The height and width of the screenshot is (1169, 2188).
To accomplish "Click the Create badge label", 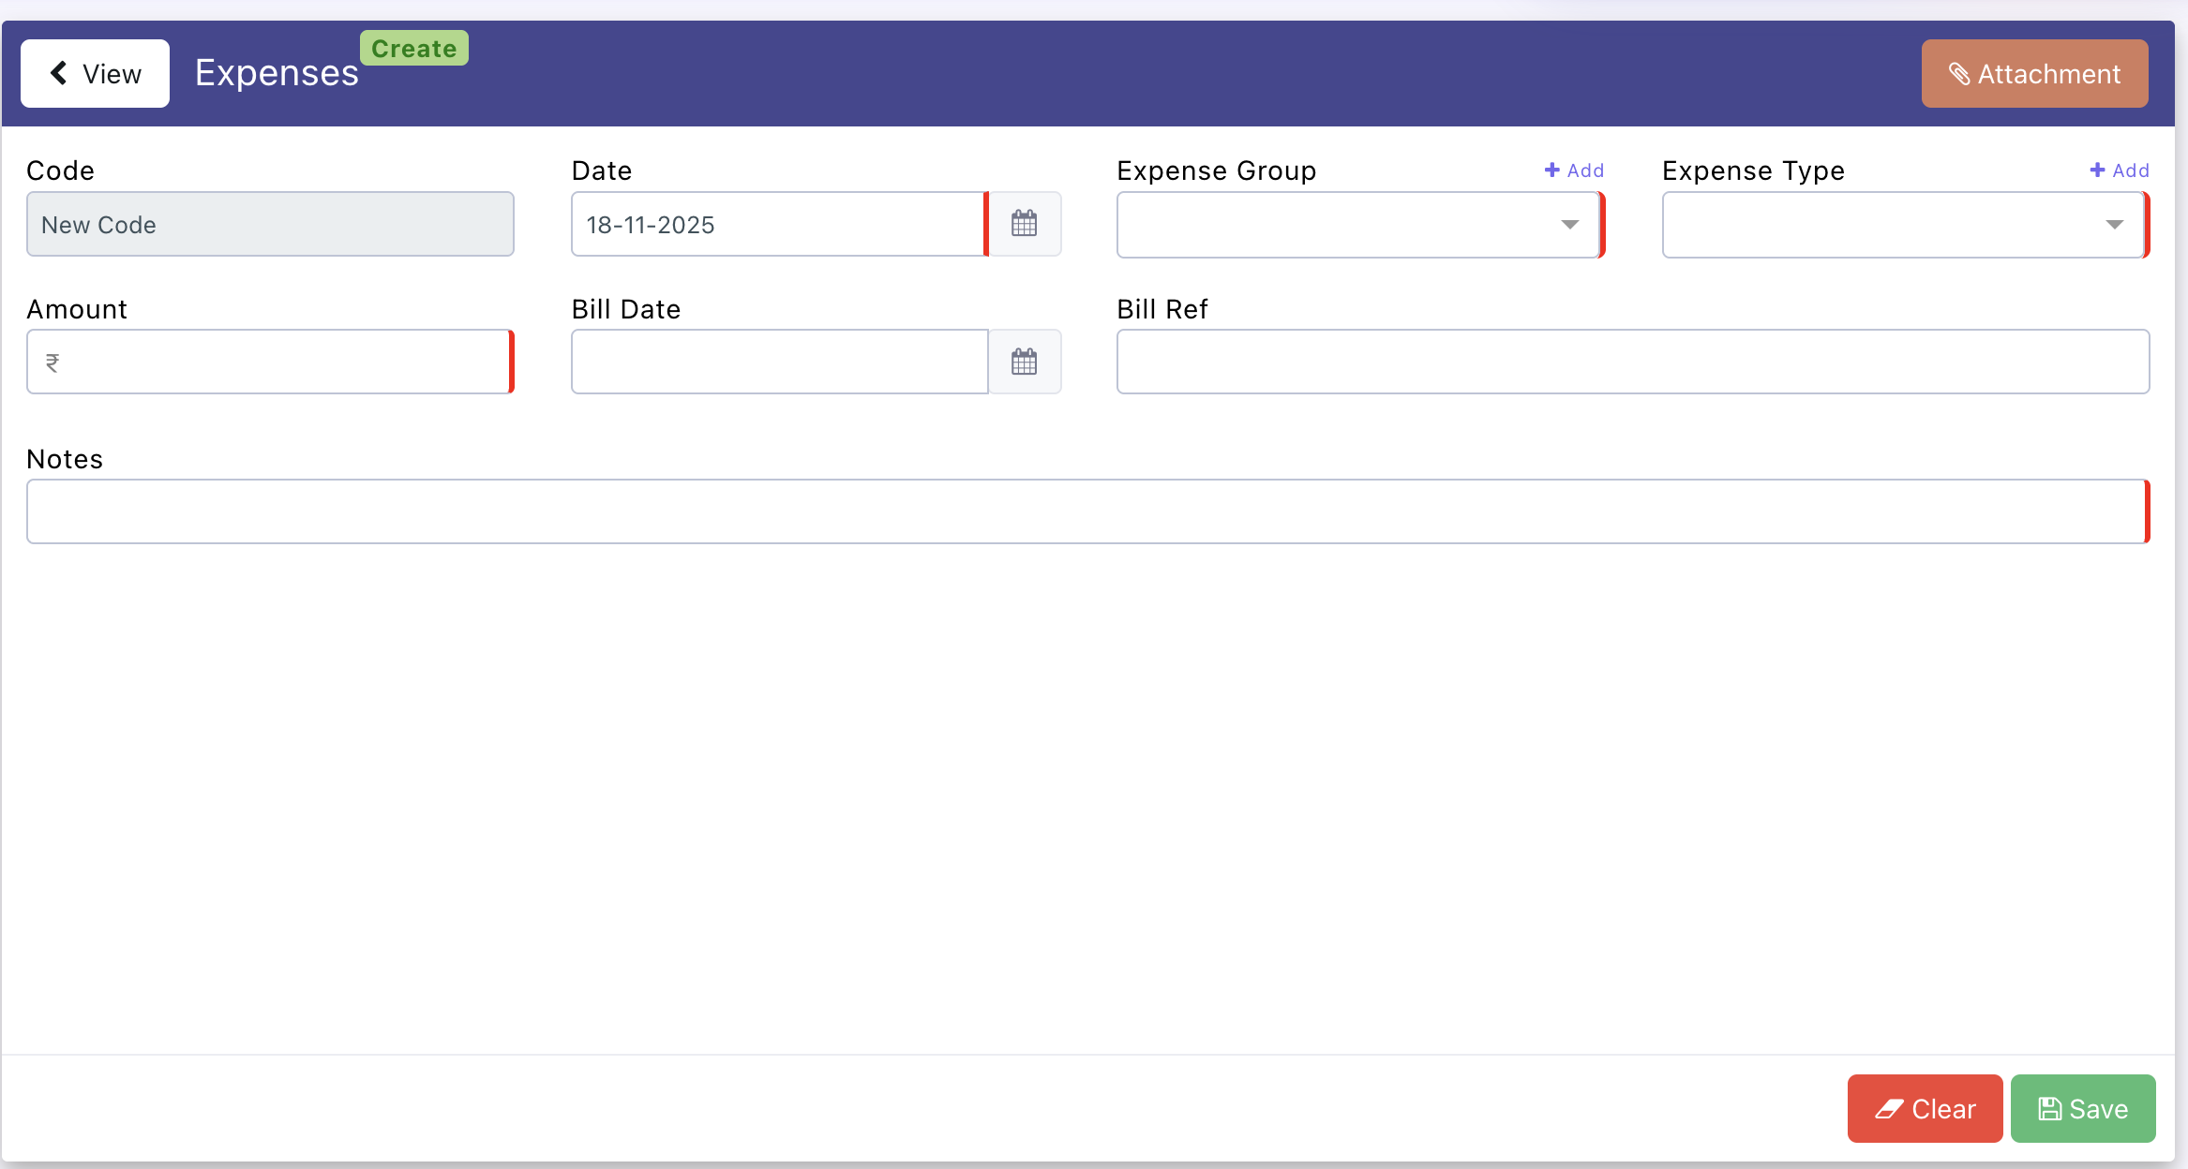I will point(413,49).
